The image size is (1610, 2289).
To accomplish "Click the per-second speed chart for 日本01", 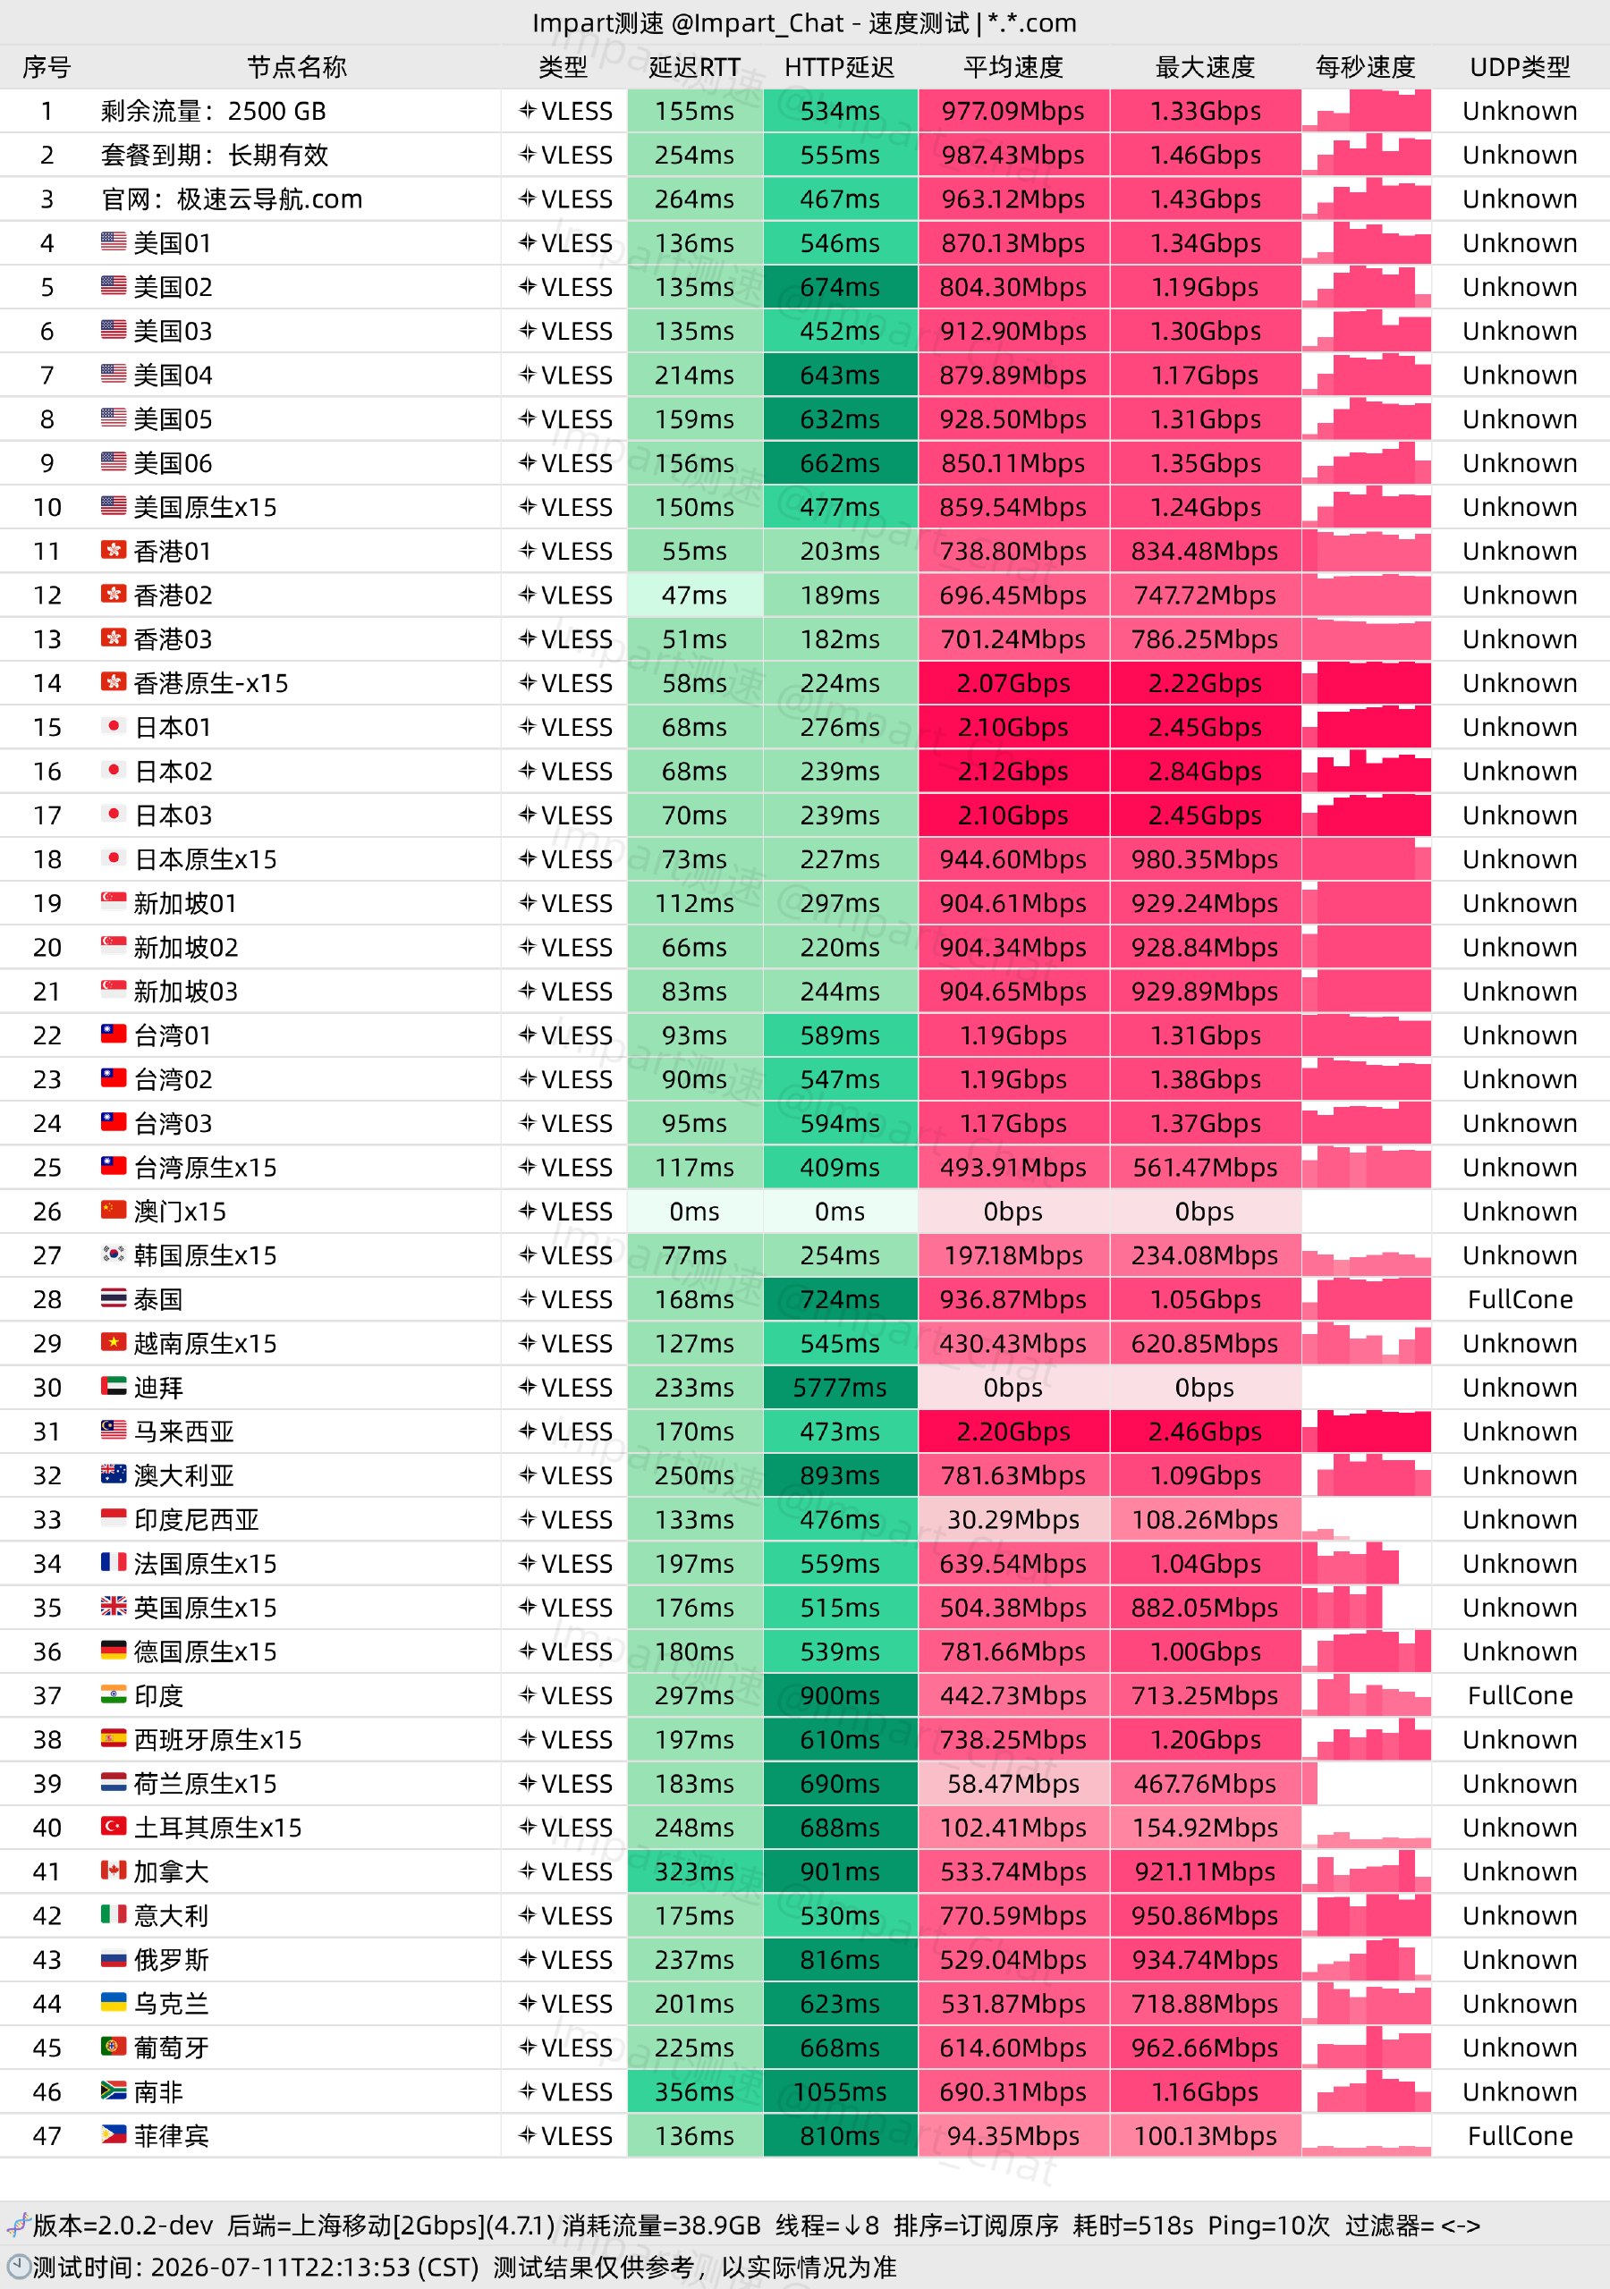I will coord(1366,727).
